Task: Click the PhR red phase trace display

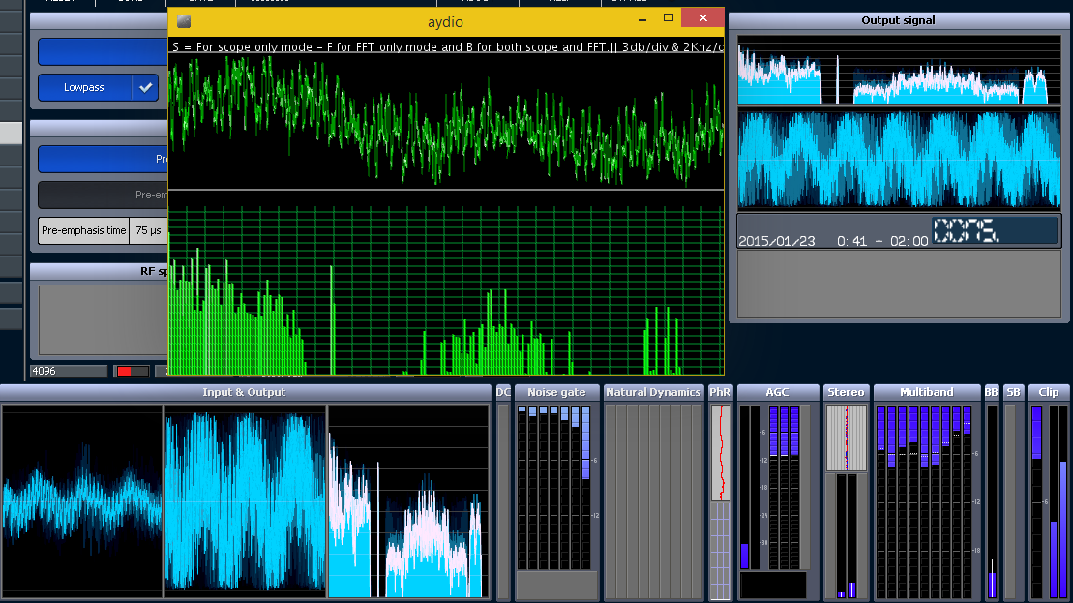Action: [x=721, y=452]
